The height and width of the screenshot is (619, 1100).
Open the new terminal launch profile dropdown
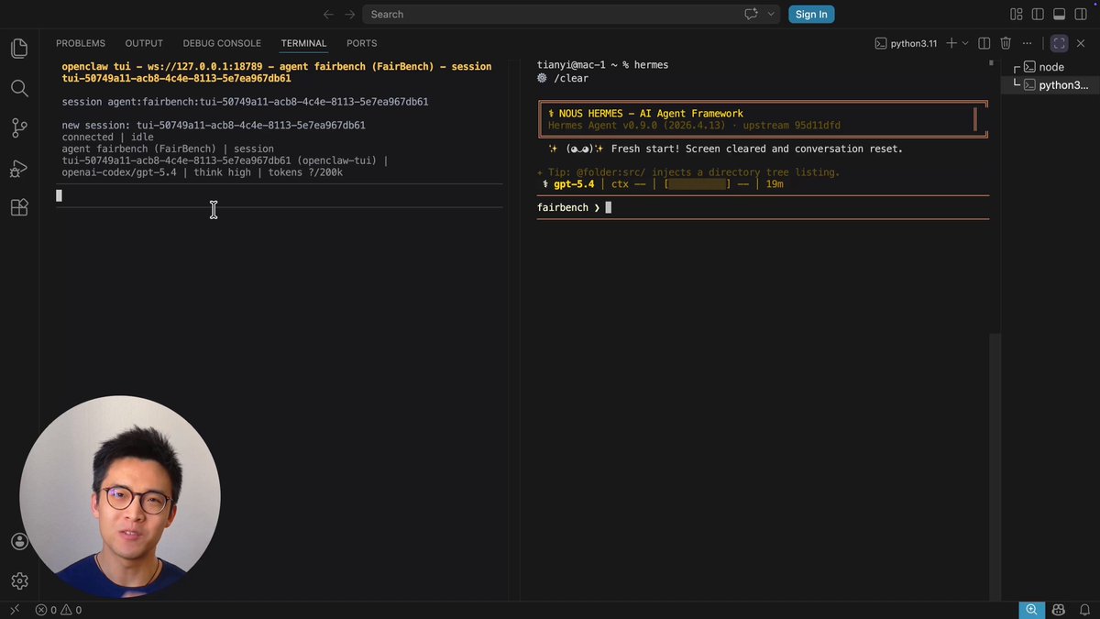(x=965, y=43)
